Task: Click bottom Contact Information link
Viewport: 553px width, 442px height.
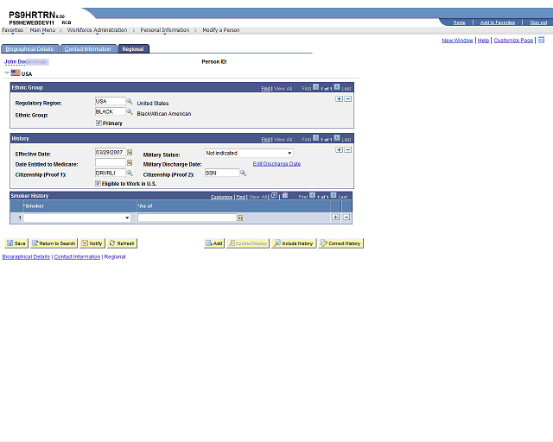Action: (77, 257)
